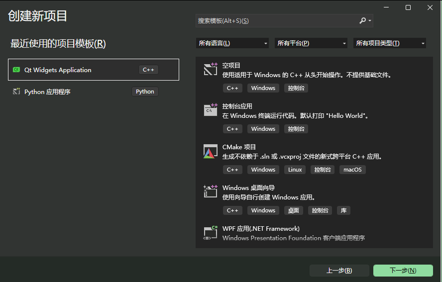The image size is (442, 282).
Task: Select the WPF 应用(.NET Framework) template title
Action: (261, 228)
